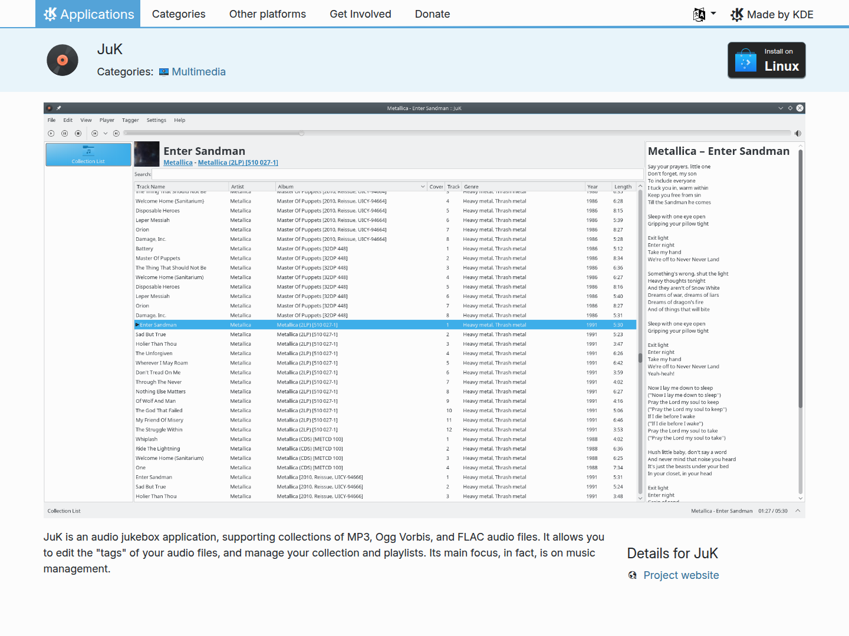Open the language selector icon
The width and height of the screenshot is (849, 636).
[x=699, y=15]
